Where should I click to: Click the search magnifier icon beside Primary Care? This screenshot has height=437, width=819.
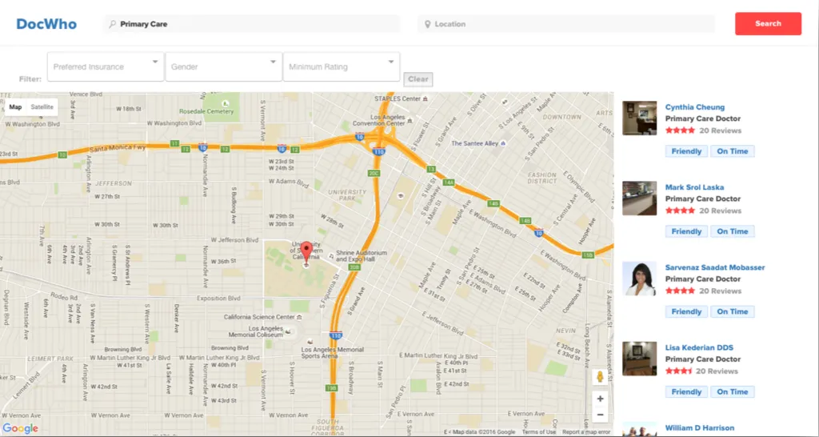click(112, 24)
